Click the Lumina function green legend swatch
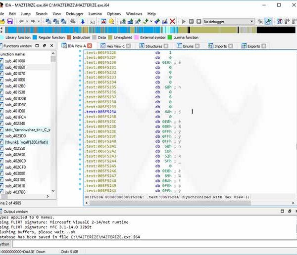The image size is (297, 255). [x=170, y=37]
